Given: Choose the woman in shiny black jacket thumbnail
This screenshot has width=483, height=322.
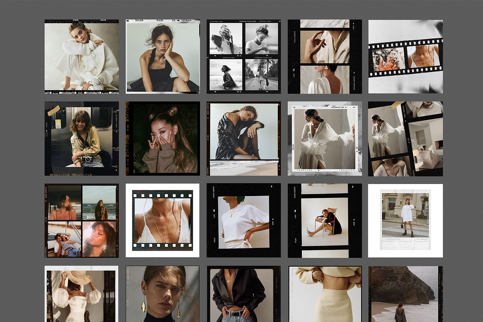Looking at the screenshot, I should click(244, 138).
